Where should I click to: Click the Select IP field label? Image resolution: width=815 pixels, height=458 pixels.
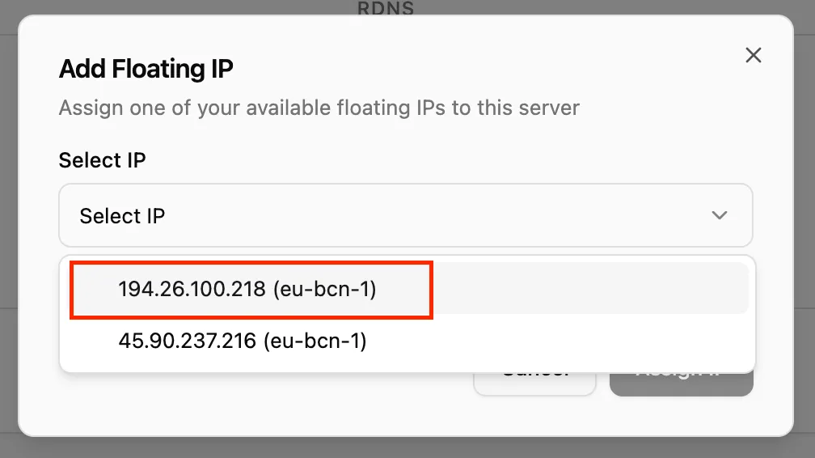(102, 160)
